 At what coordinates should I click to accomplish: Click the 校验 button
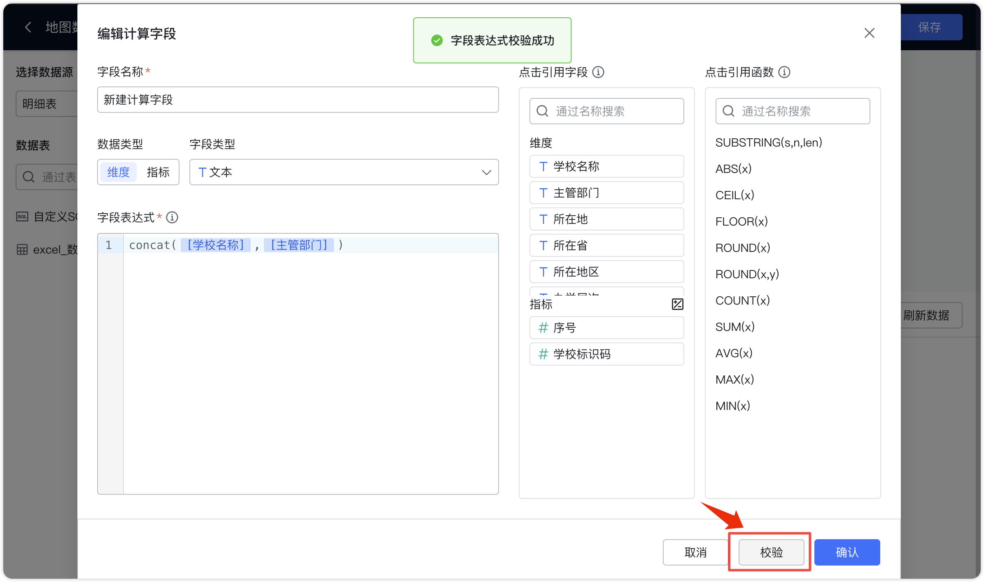(x=771, y=552)
